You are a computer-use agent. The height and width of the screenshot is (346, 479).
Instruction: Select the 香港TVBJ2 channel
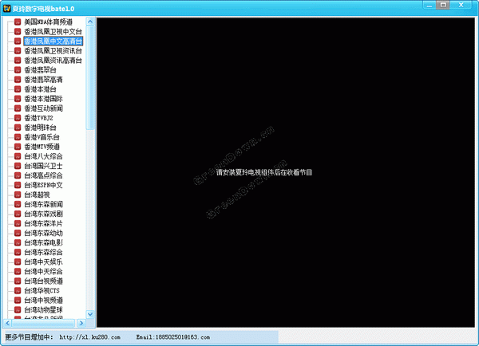click(39, 118)
